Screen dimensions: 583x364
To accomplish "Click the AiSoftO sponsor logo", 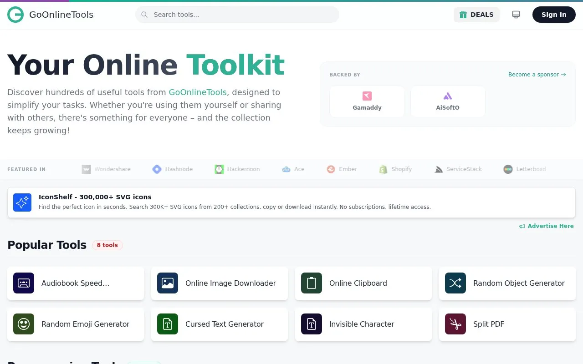I will [x=448, y=96].
